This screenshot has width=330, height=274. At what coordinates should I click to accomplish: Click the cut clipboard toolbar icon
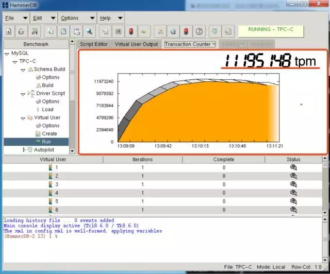(x=63, y=31)
